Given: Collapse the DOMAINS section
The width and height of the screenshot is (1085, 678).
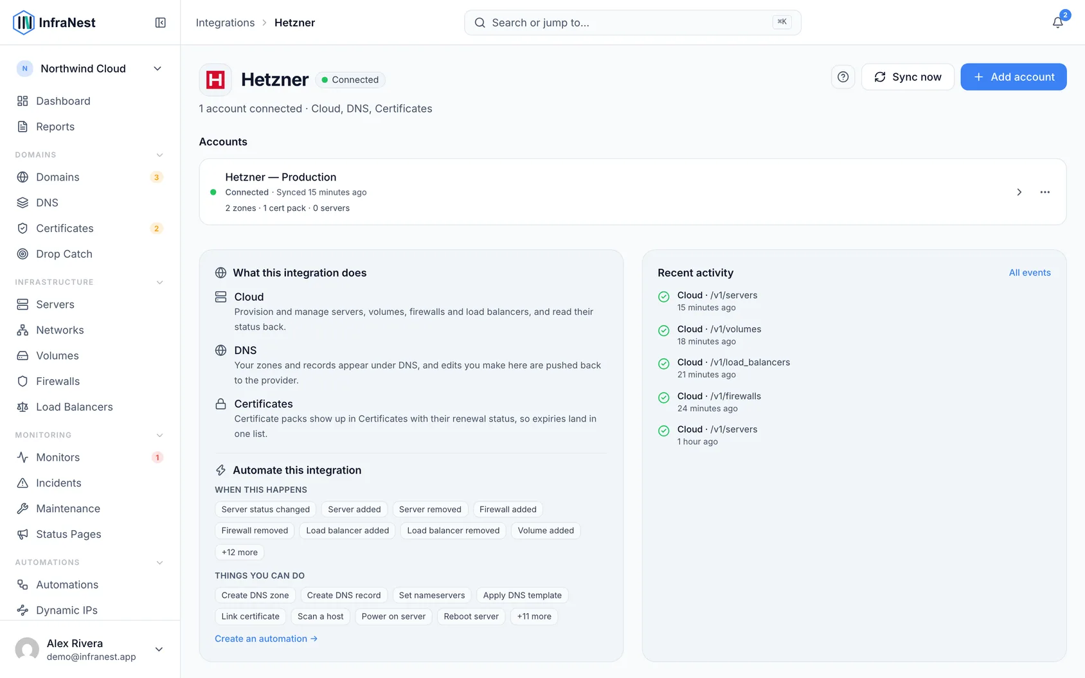Looking at the screenshot, I should [159, 155].
